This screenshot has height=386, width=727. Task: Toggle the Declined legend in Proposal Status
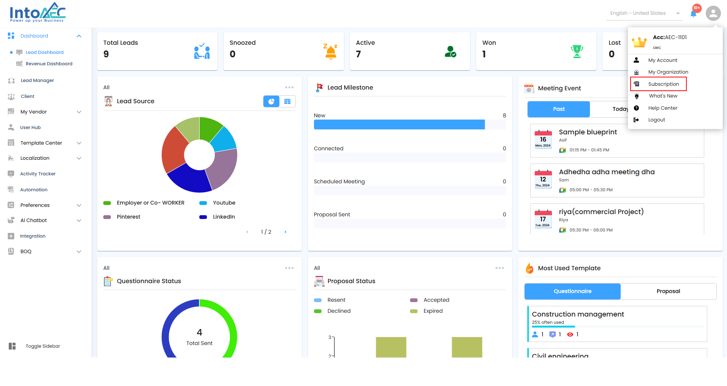(332, 311)
